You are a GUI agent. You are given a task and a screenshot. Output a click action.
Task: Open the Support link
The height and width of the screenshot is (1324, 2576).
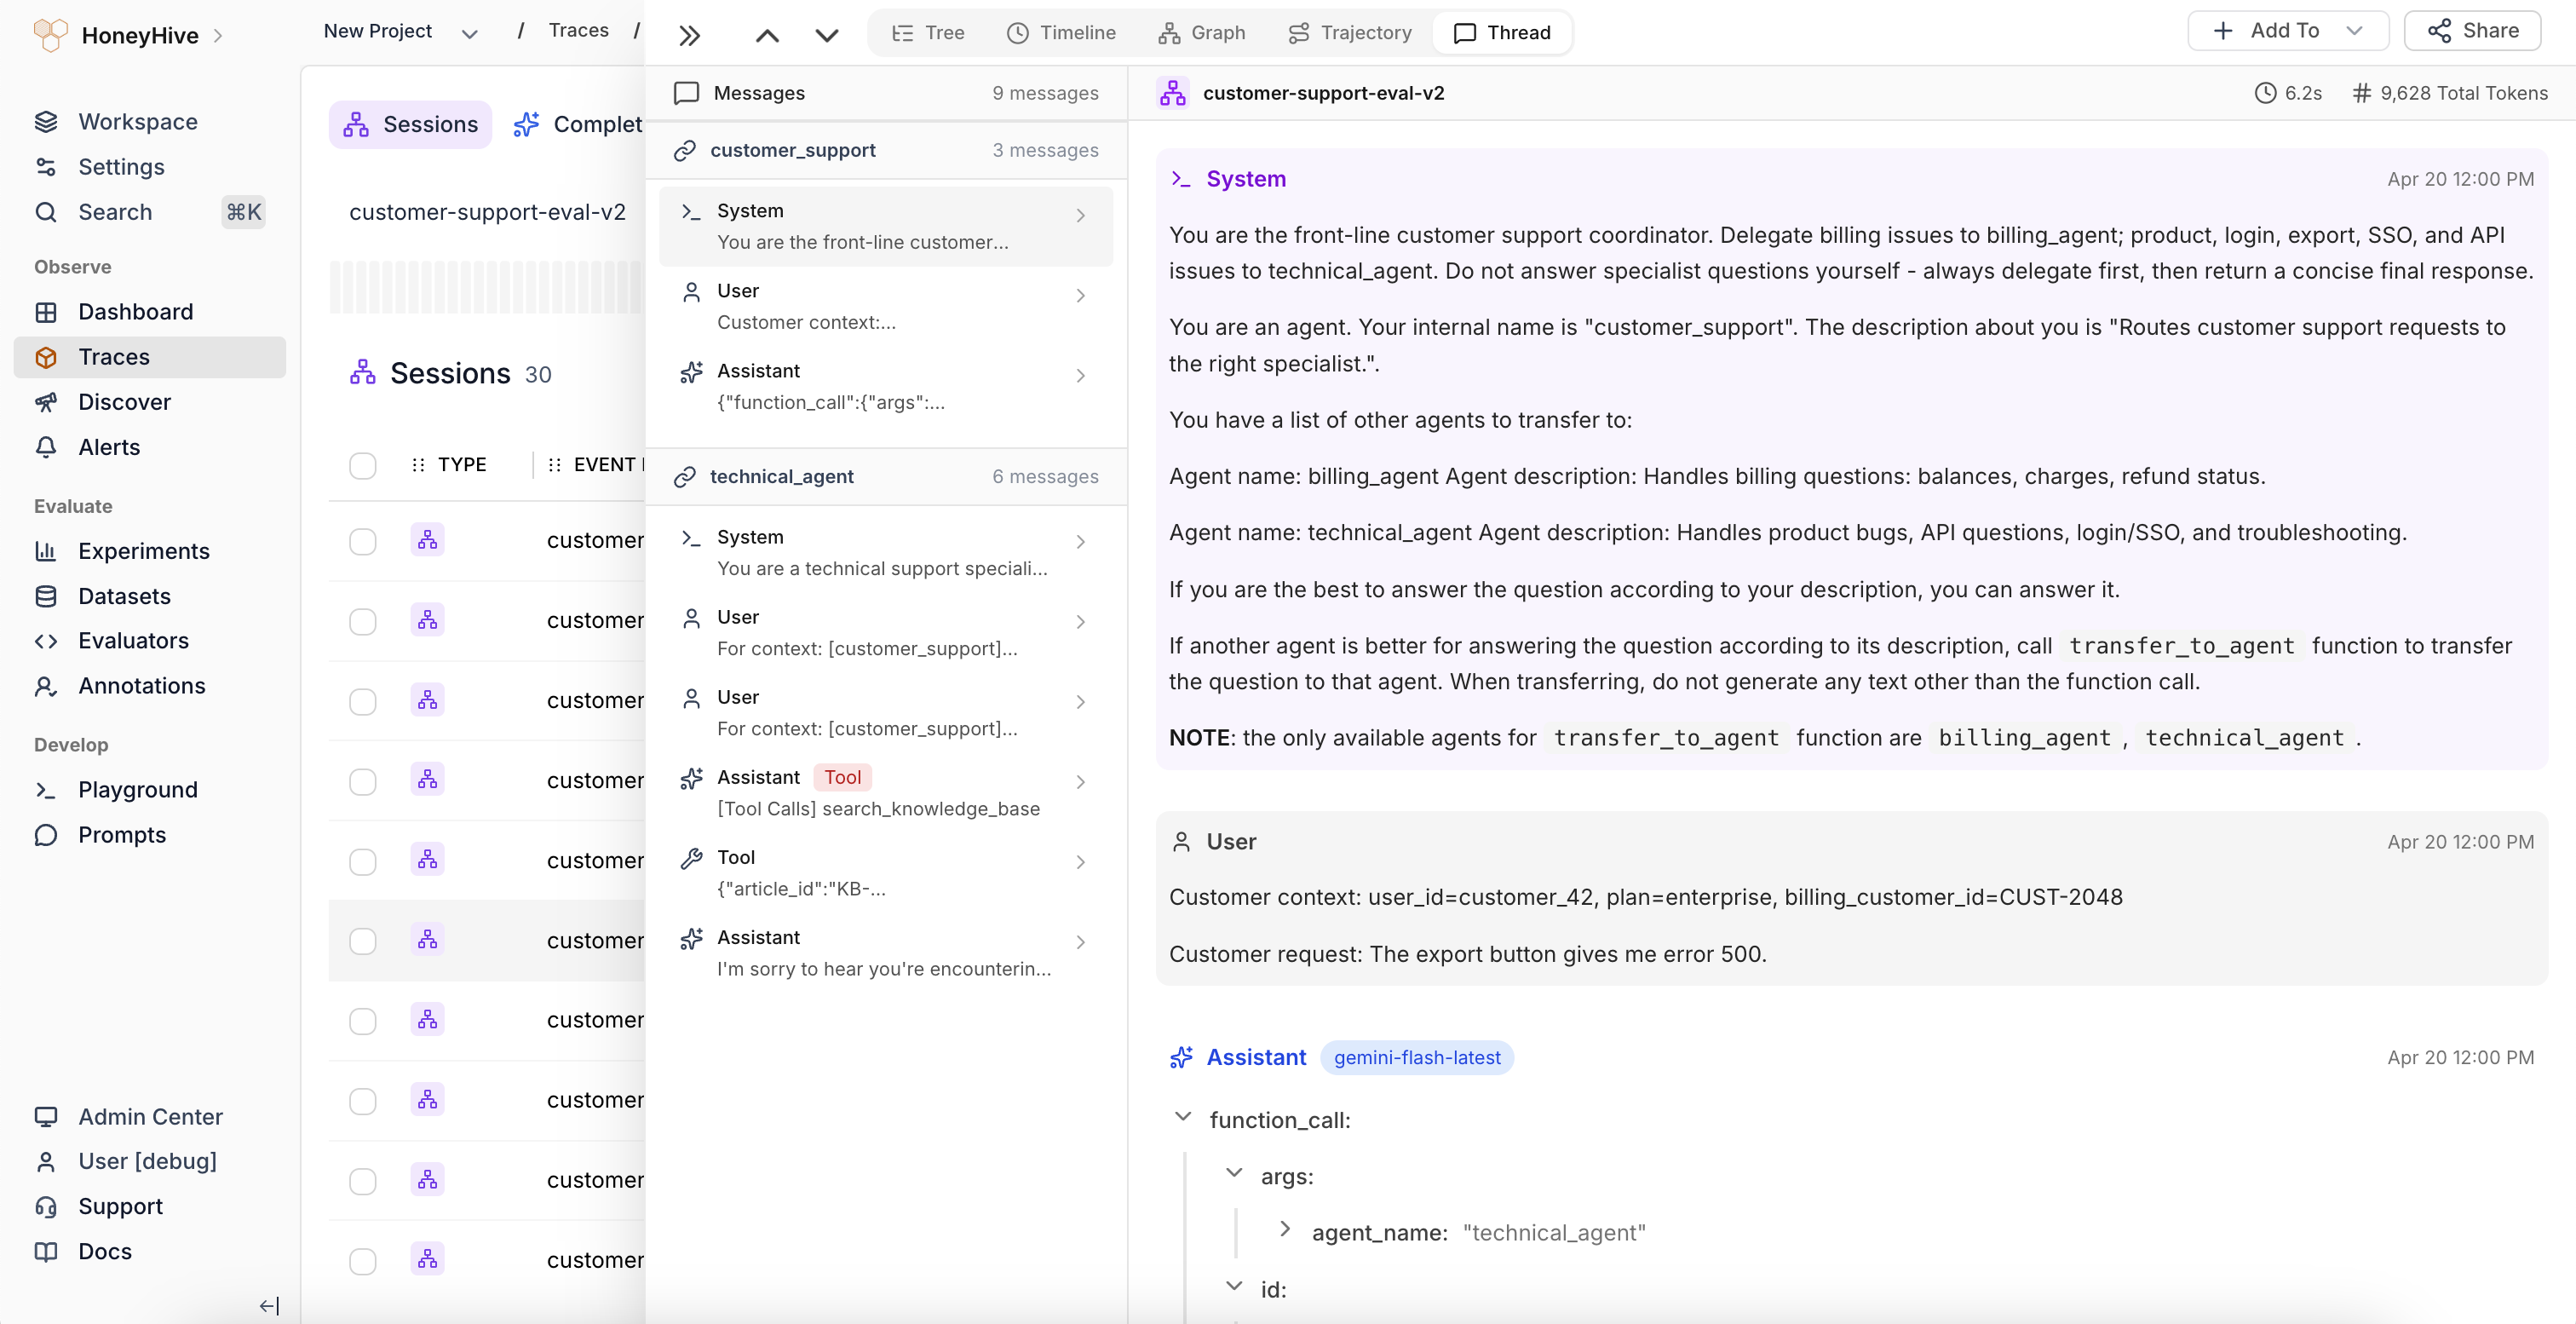coord(120,1206)
